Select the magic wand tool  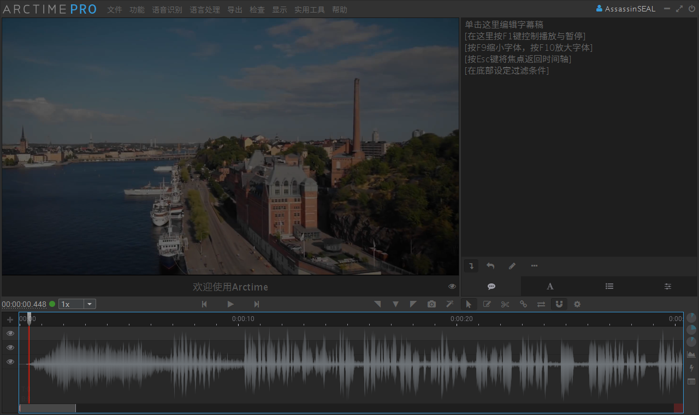[450, 304]
